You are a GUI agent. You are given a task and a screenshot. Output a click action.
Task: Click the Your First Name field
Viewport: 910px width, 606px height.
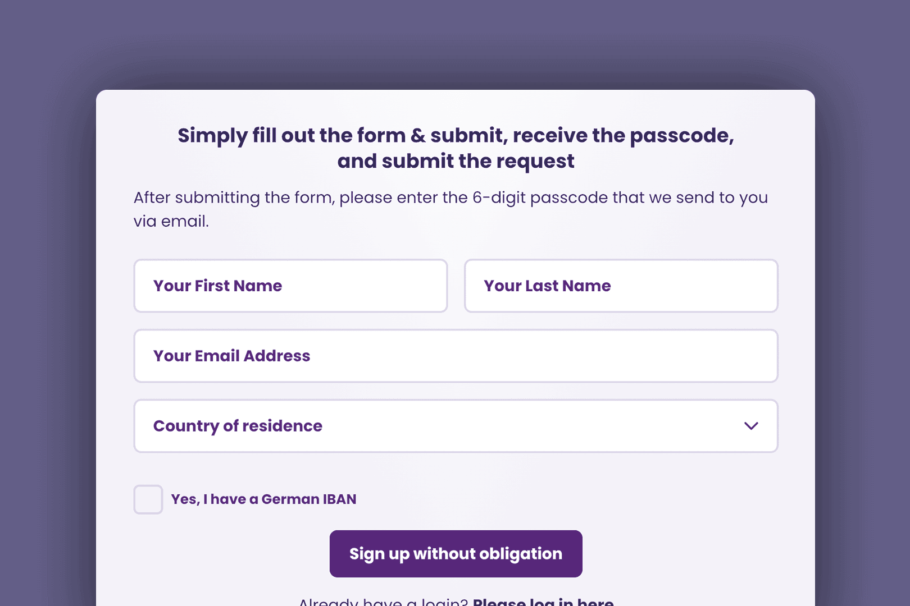click(x=290, y=286)
